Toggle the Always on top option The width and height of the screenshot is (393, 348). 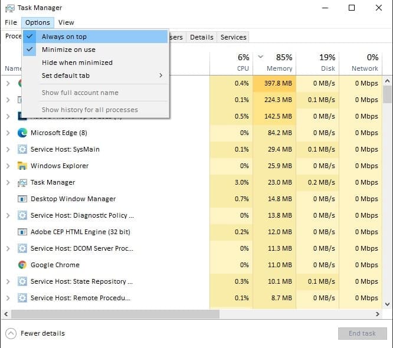point(96,37)
